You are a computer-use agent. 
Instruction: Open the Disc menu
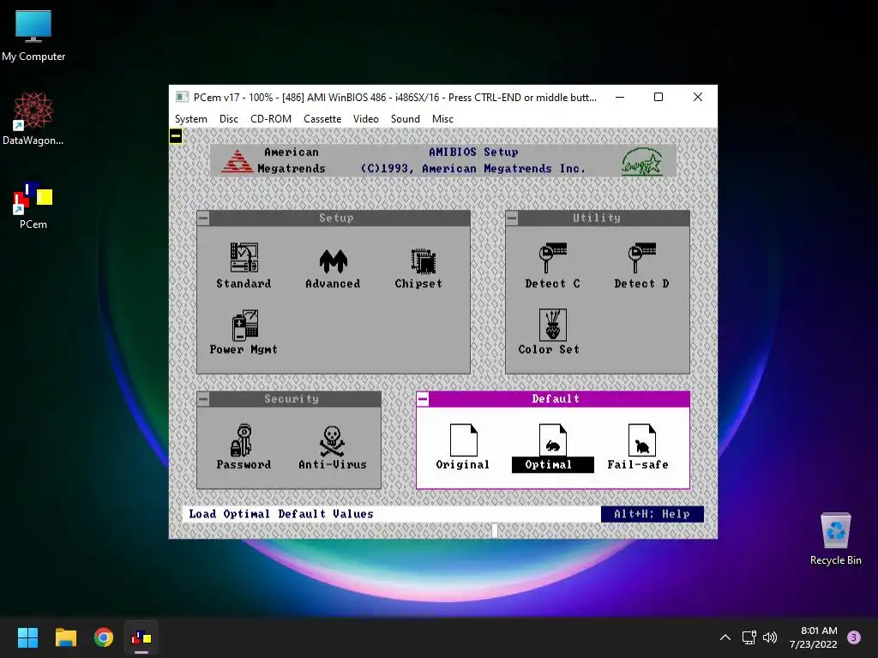pos(228,118)
